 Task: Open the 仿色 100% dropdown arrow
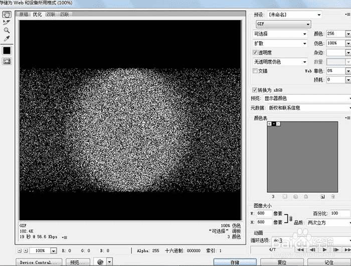[348, 43]
